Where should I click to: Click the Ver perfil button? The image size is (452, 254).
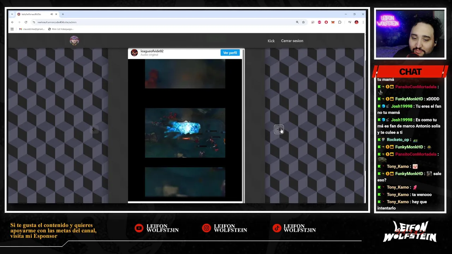click(x=230, y=53)
